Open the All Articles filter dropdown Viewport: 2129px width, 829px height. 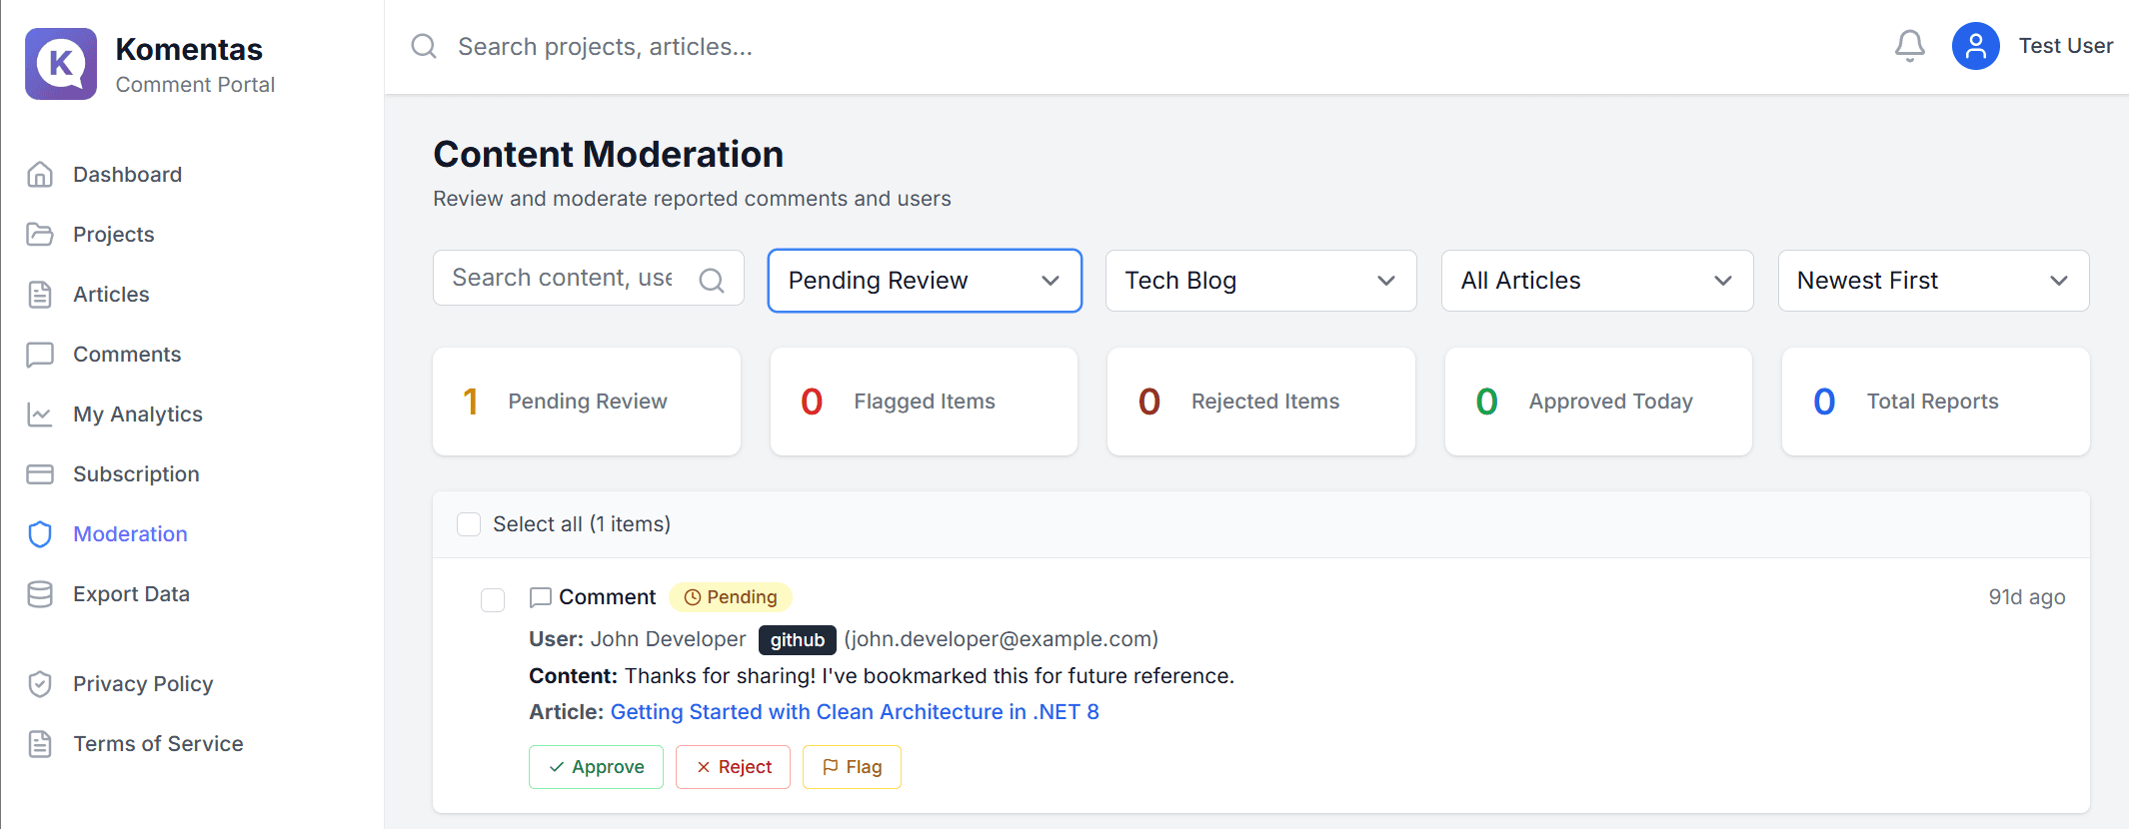pos(1596,281)
